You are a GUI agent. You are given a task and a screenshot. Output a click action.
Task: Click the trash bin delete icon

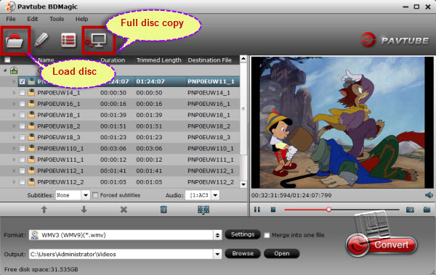pos(163,210)
